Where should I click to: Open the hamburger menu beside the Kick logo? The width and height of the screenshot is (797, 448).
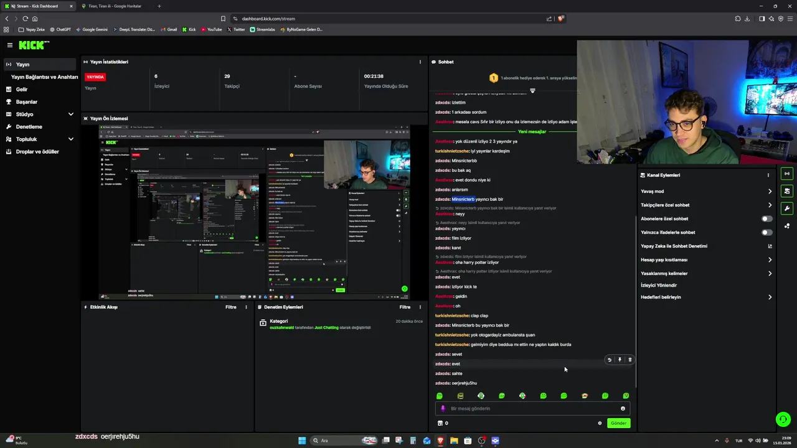coord(9,45)
